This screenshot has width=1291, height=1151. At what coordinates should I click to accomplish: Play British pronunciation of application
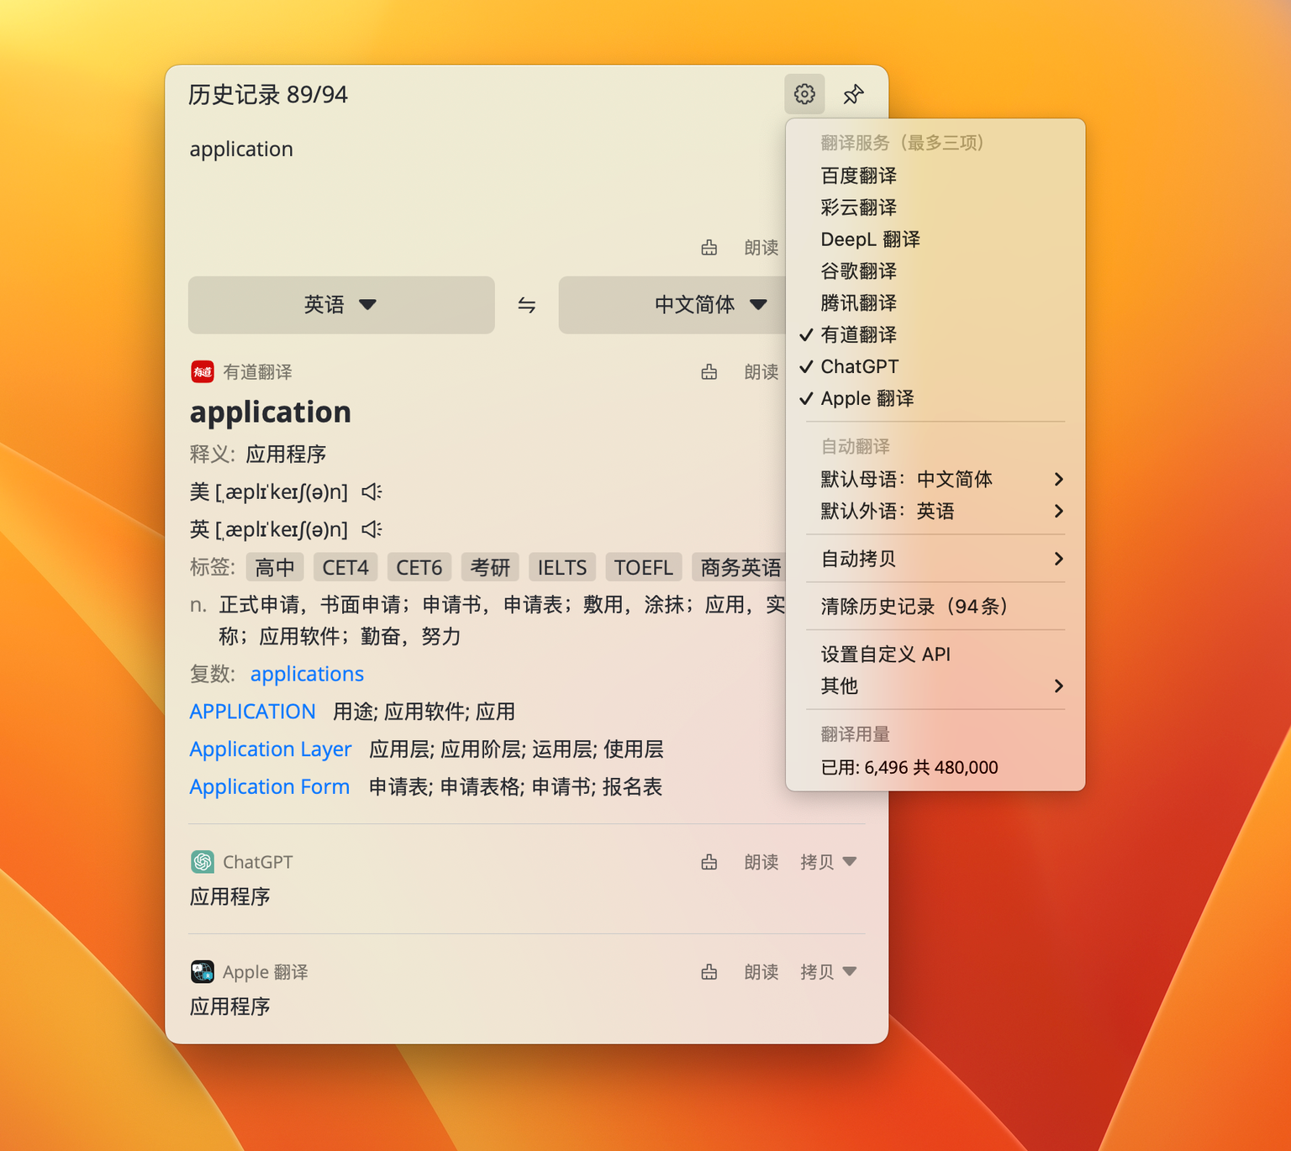(371, 529)
